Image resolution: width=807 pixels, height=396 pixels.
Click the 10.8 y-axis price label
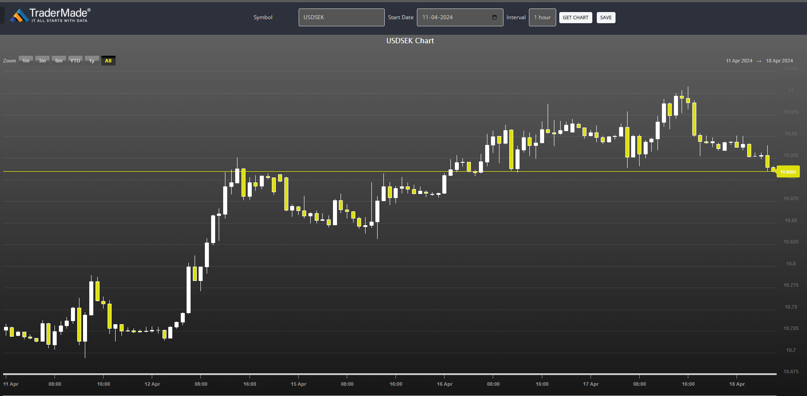click(x=791, y=264)
